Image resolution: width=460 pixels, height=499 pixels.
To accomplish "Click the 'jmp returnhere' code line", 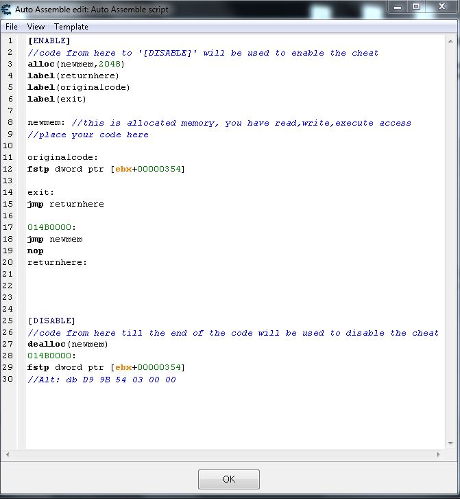I will coord(66,205).
